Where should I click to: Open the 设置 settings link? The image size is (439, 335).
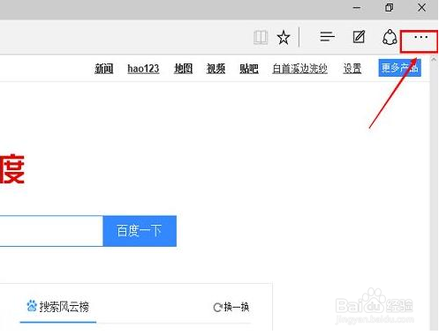352,69
